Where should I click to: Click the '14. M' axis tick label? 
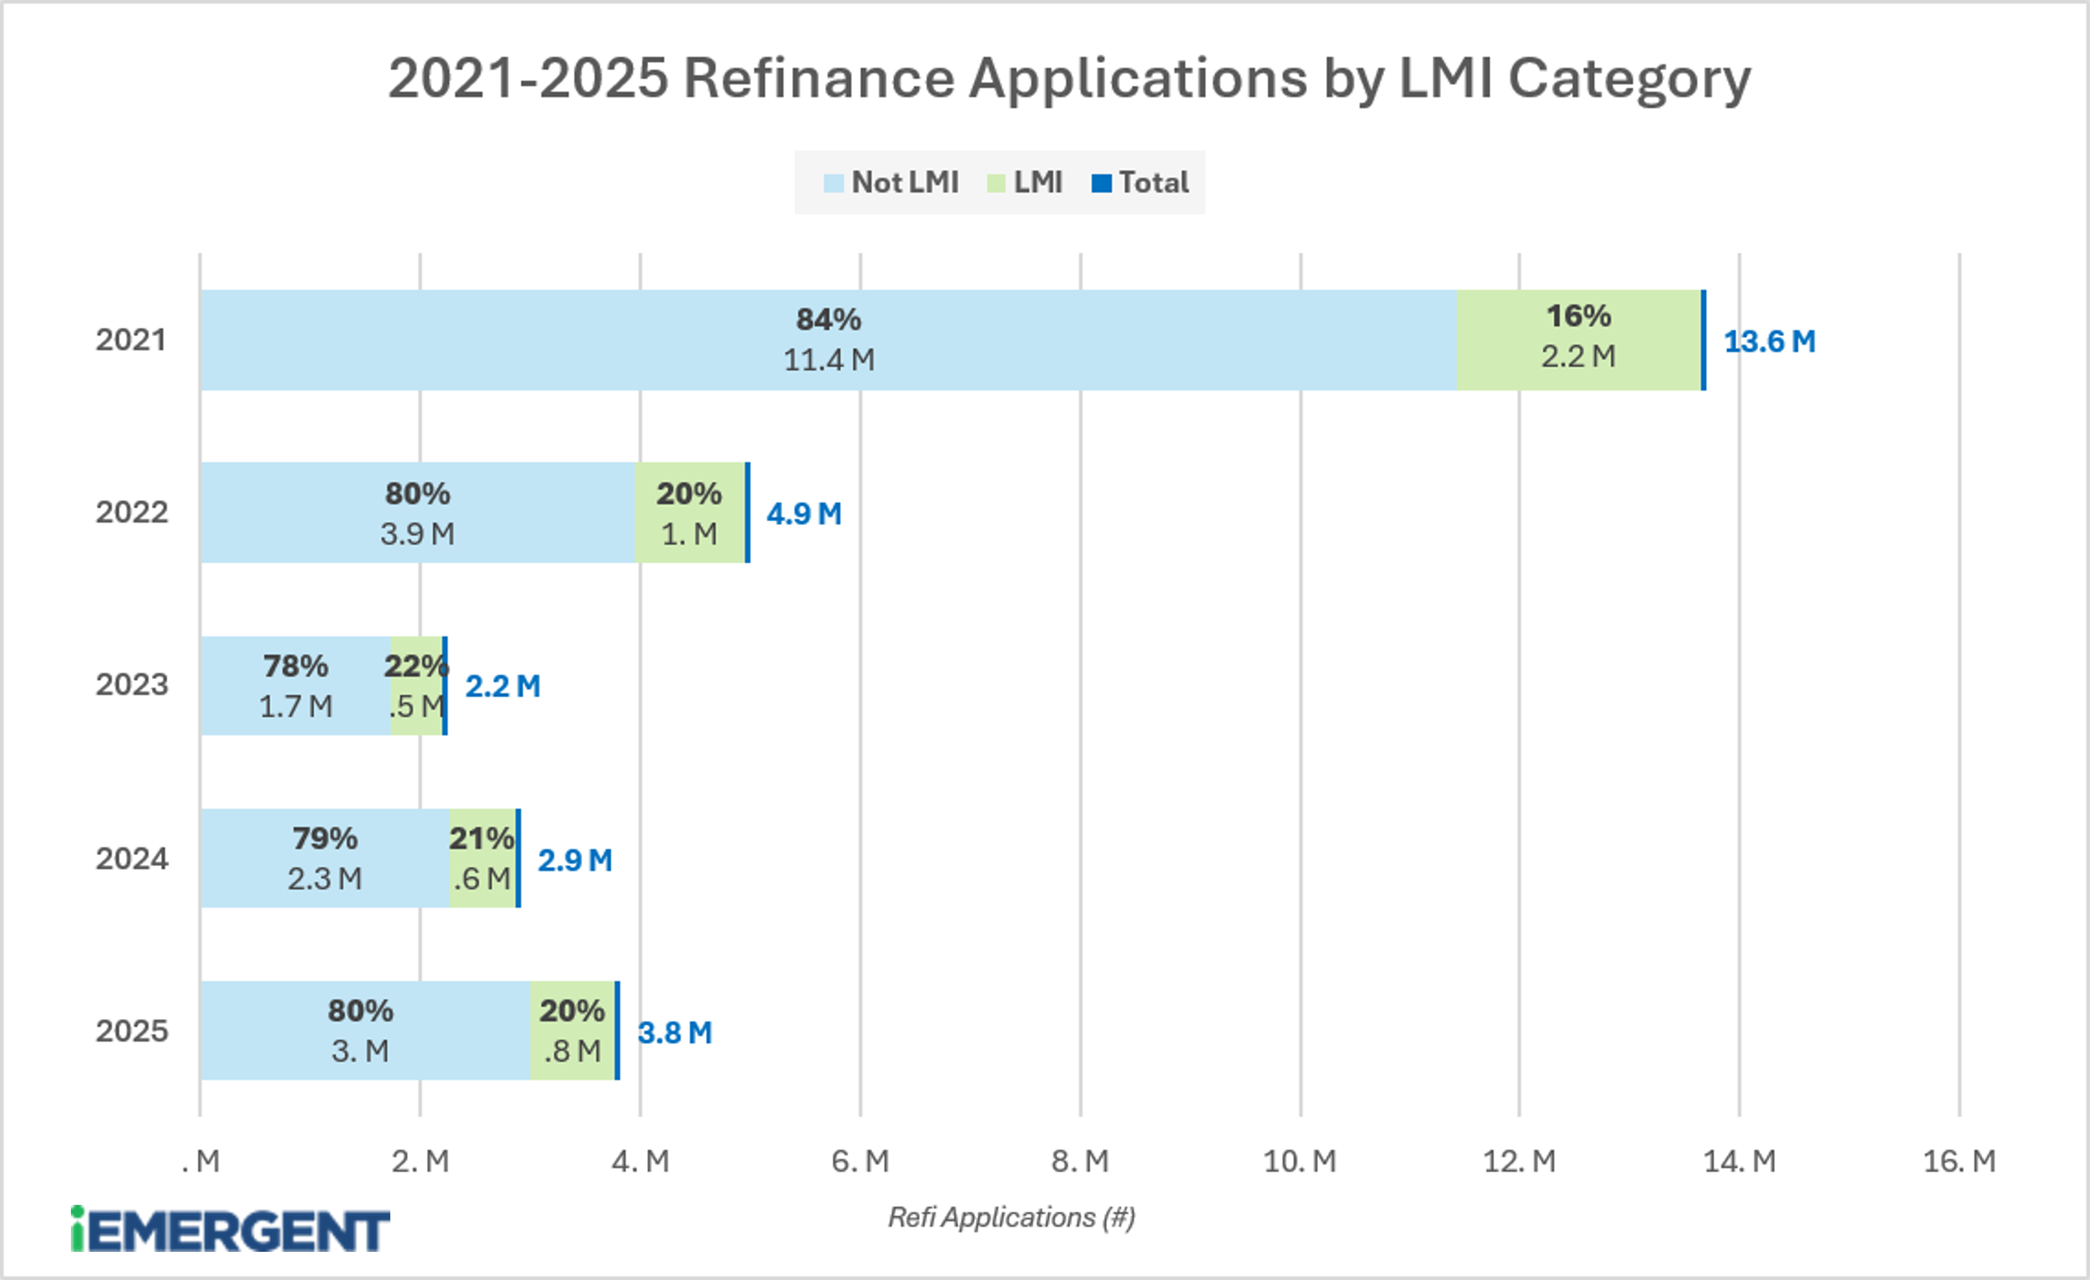(x=1740, y=1161)
